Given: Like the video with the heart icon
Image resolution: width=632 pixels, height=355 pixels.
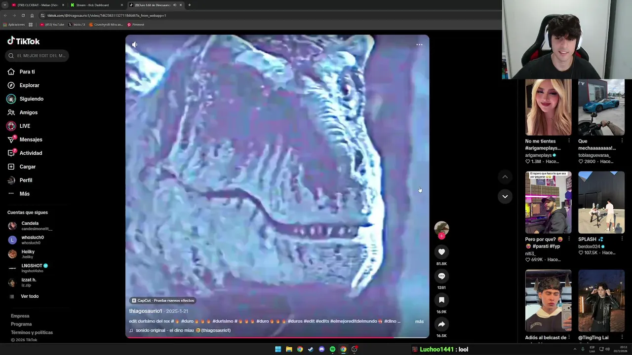Looking at the screenshot, I should click(x=441, y=252).
